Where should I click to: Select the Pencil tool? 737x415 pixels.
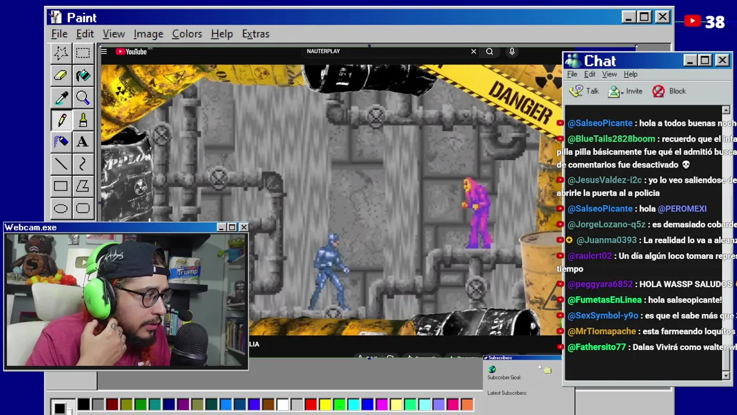(x=61, y=120)
